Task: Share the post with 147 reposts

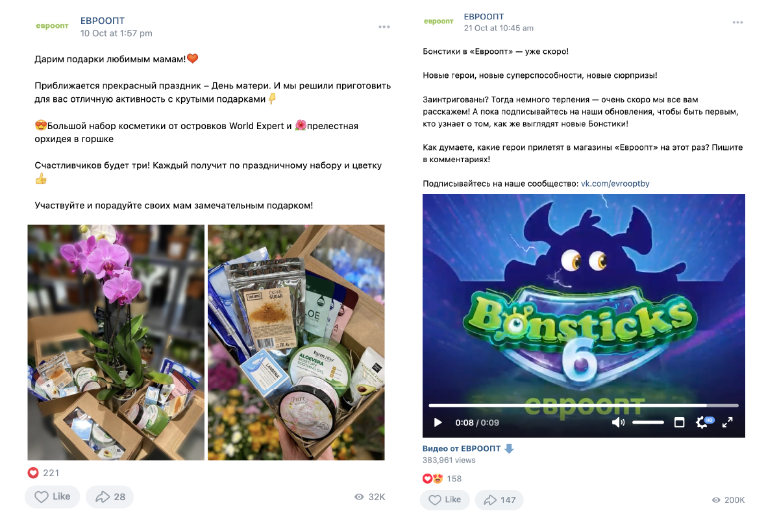Action: pos(499,500)
